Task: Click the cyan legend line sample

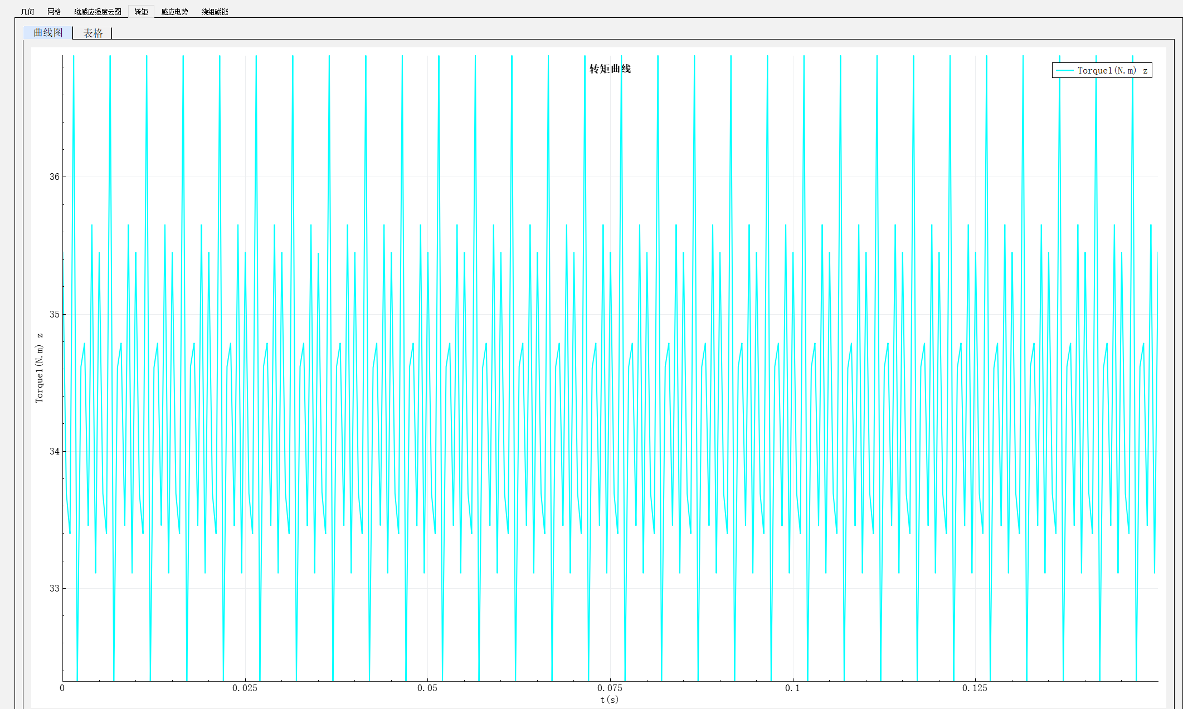Action: coord(1064,70)
